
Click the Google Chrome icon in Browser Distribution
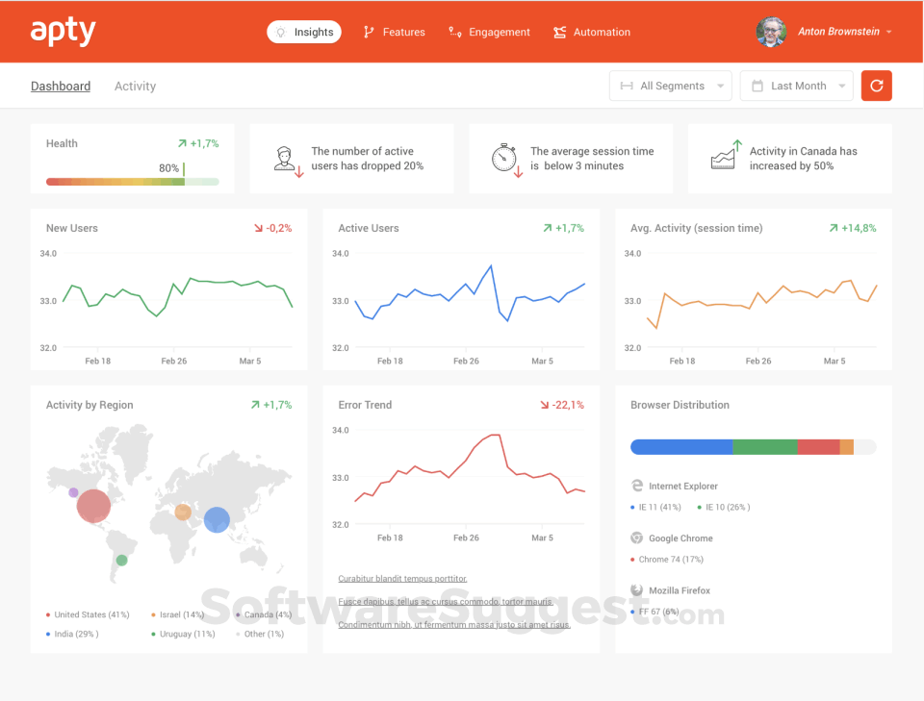(x=636, y=538)
